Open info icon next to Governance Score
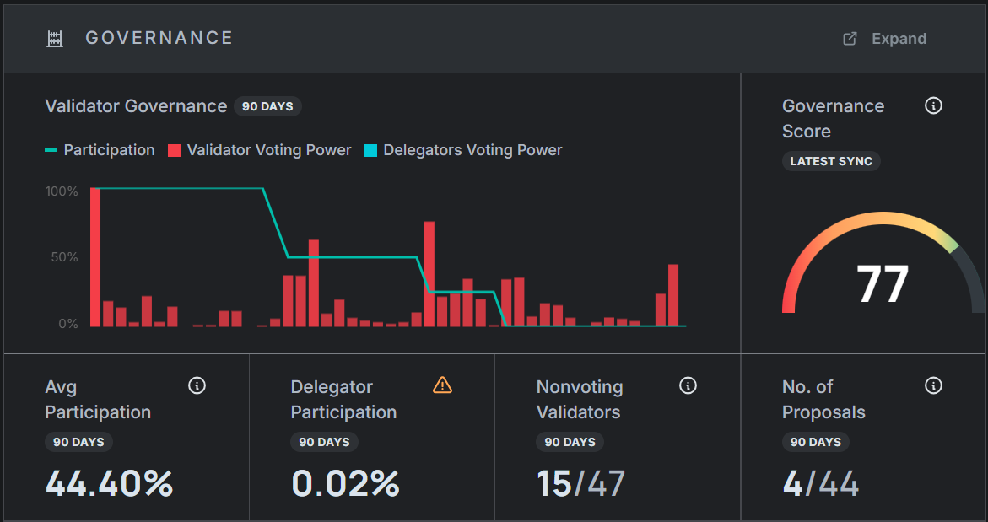The image size is (988, 522). coord(933,106)
